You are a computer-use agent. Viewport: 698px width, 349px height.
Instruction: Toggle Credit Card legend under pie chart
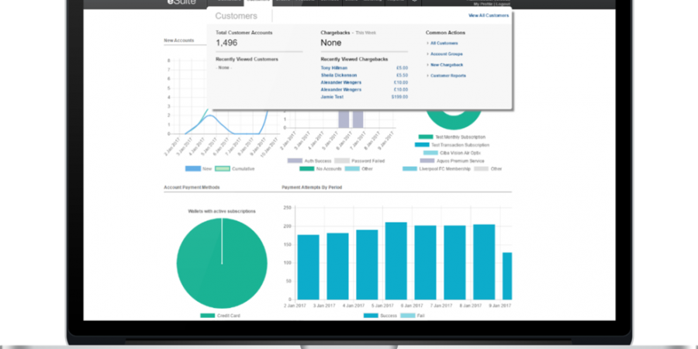(x=208, y=316)
